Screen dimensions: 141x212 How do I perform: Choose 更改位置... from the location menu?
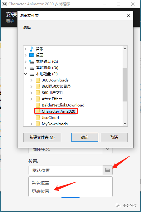point(41,191)
